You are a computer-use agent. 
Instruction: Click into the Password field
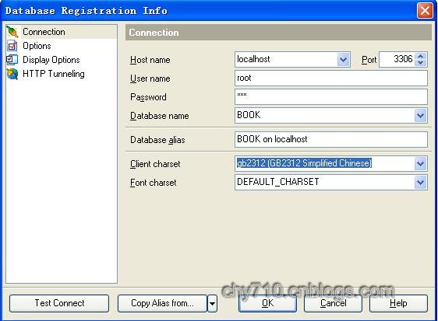tap(331, 96)
